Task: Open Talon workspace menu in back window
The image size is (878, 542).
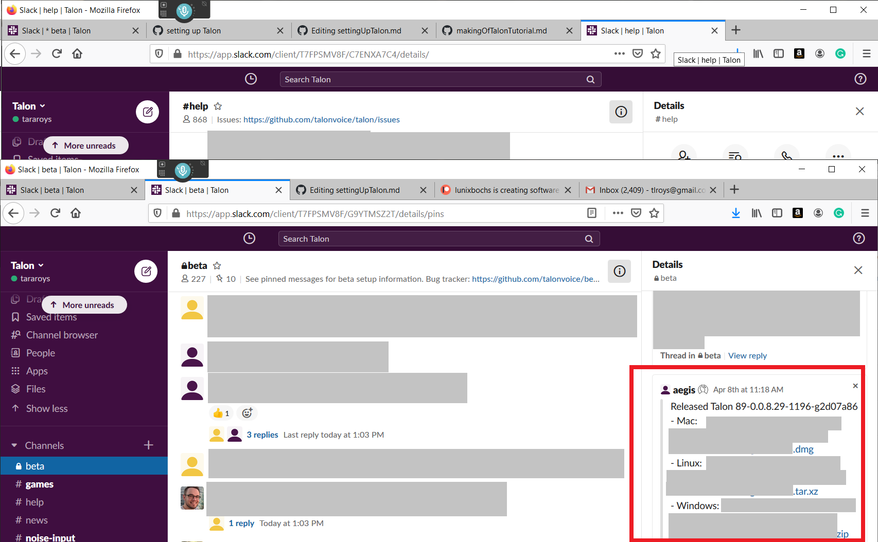Action: click(x=29, y=106)
